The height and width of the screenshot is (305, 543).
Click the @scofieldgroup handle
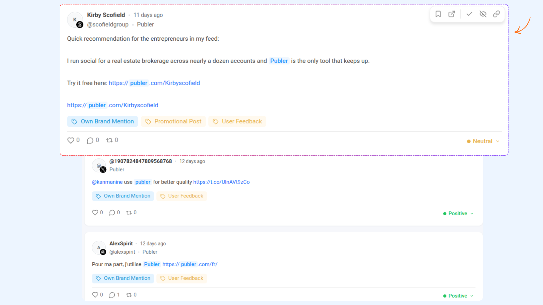tap(108, 25)
